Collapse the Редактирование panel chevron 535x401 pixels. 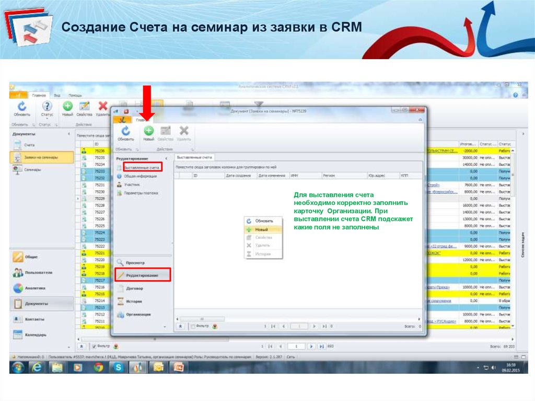[167, 158]
